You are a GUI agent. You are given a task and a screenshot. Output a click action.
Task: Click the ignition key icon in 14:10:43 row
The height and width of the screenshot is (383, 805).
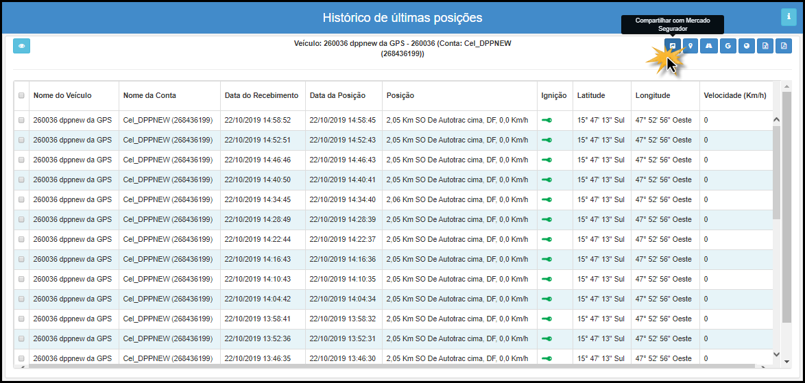(x=546, y=280)
